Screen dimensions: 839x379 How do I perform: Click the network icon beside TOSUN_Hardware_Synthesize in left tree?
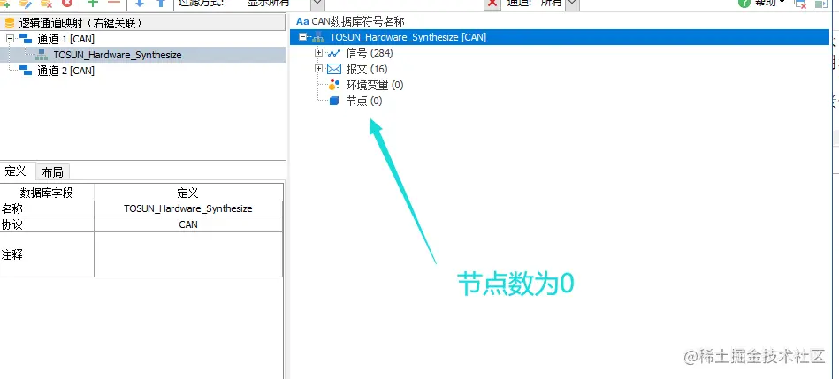pos(42,54)
